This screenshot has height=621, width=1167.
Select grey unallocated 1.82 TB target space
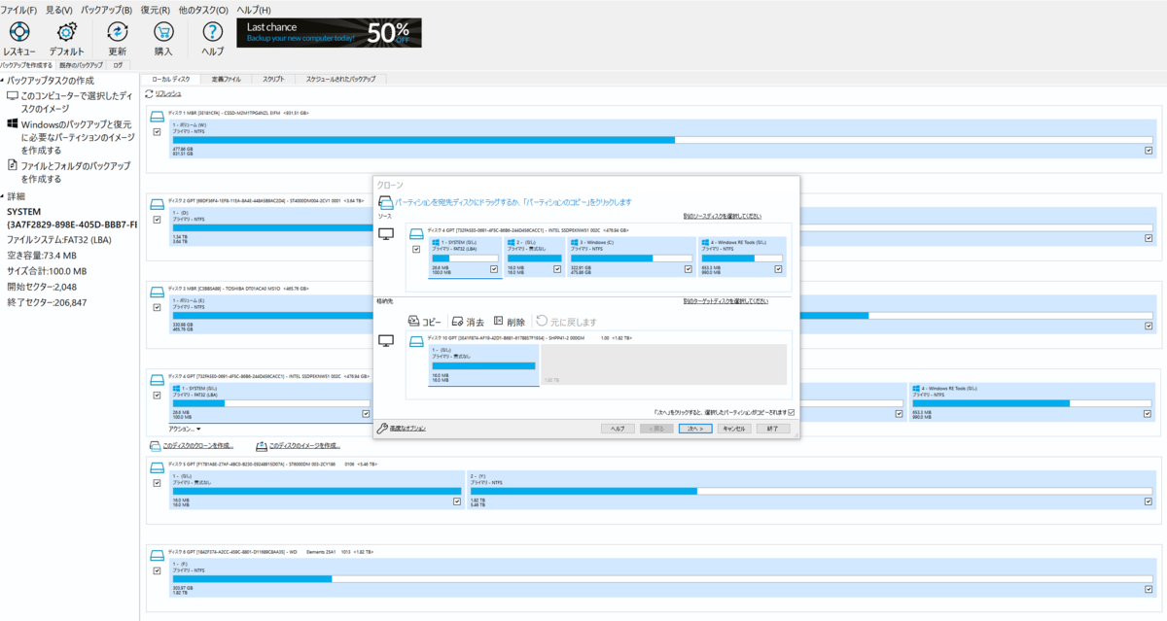coord(664,363)
